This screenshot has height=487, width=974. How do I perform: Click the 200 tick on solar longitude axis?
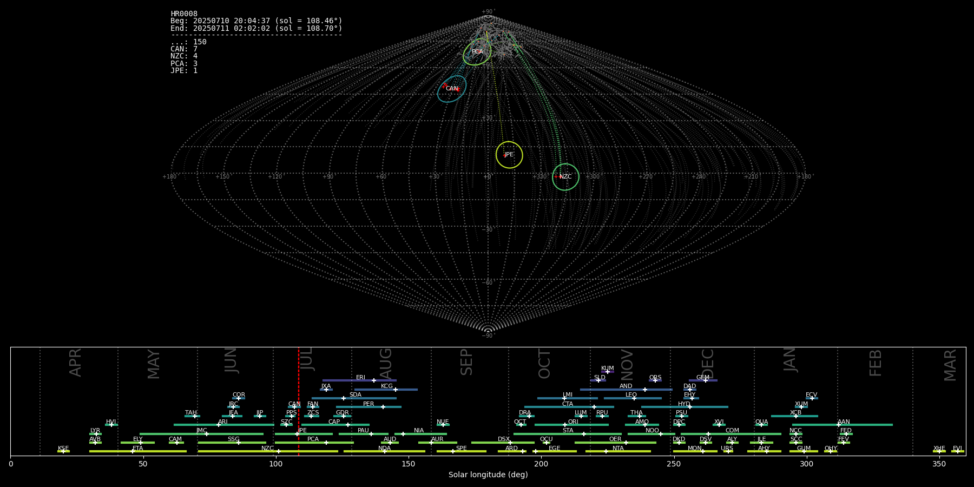[x=541, y=464]
